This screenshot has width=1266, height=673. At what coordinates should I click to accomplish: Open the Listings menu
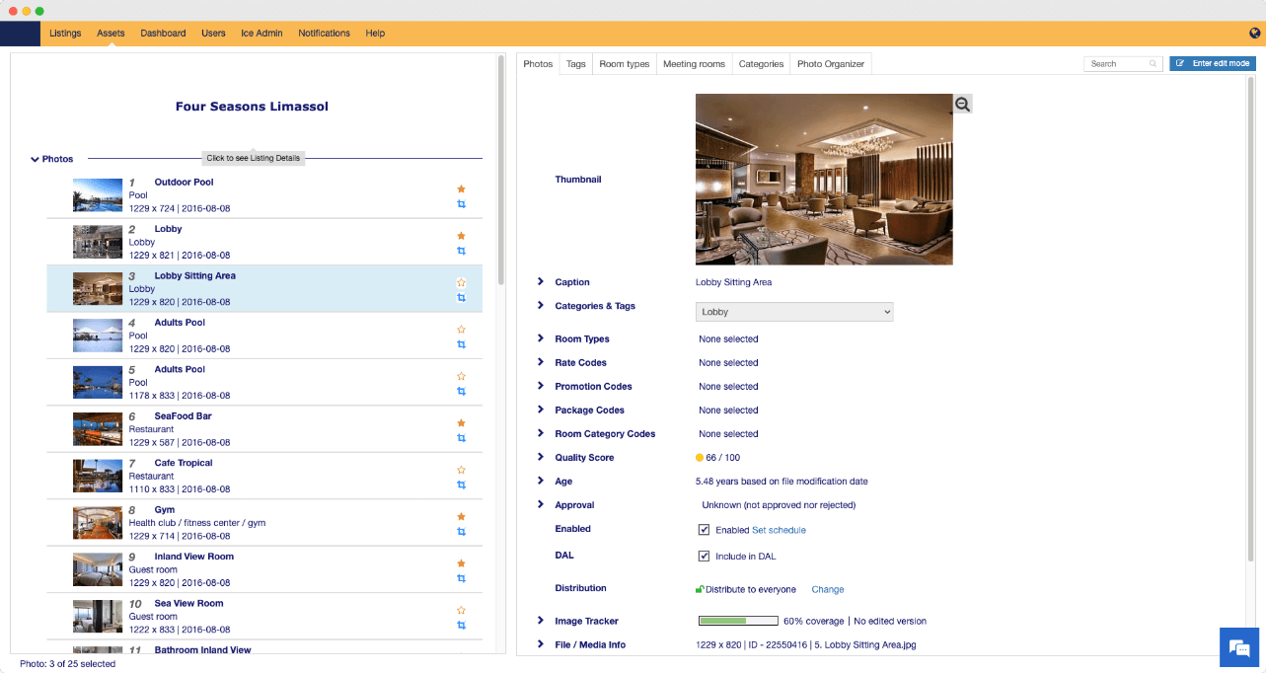coord(65,34)
